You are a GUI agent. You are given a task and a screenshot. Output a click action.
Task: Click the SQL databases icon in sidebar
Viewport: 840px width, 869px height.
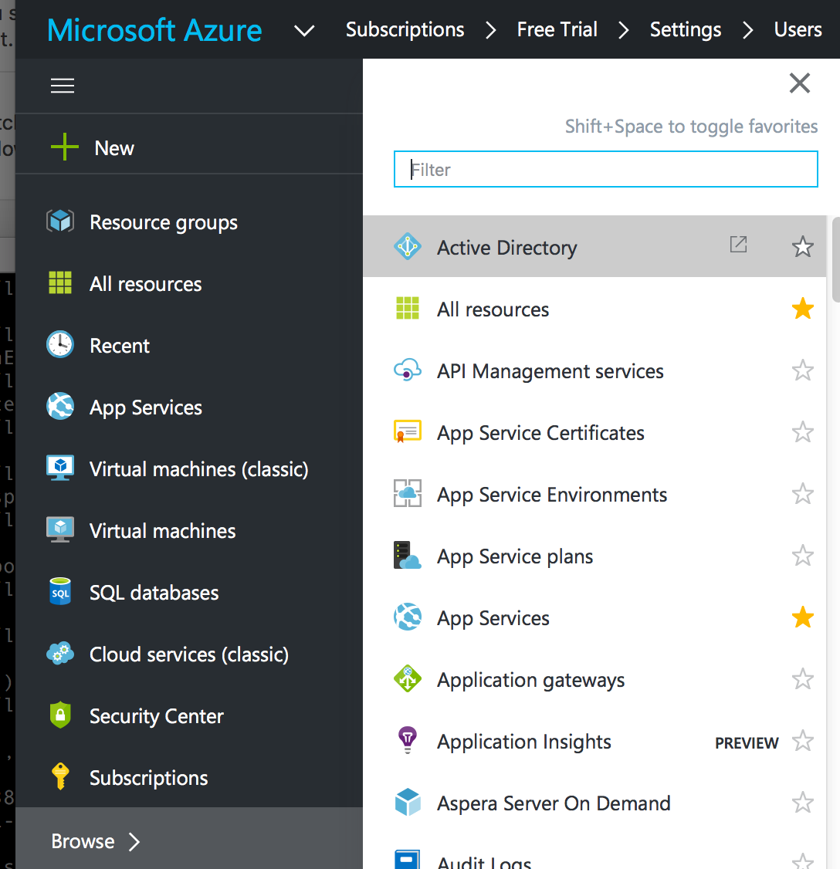[x=60, y=592]
